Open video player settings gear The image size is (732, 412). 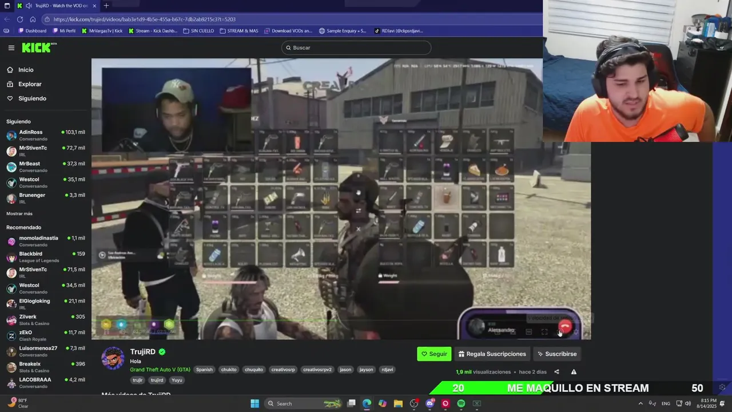click(x=576, y=332)
